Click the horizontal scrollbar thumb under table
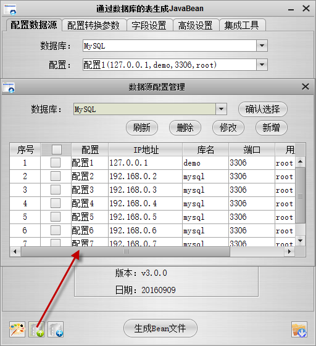The height and width of the screenshot is (346, 316). (125, 252)
